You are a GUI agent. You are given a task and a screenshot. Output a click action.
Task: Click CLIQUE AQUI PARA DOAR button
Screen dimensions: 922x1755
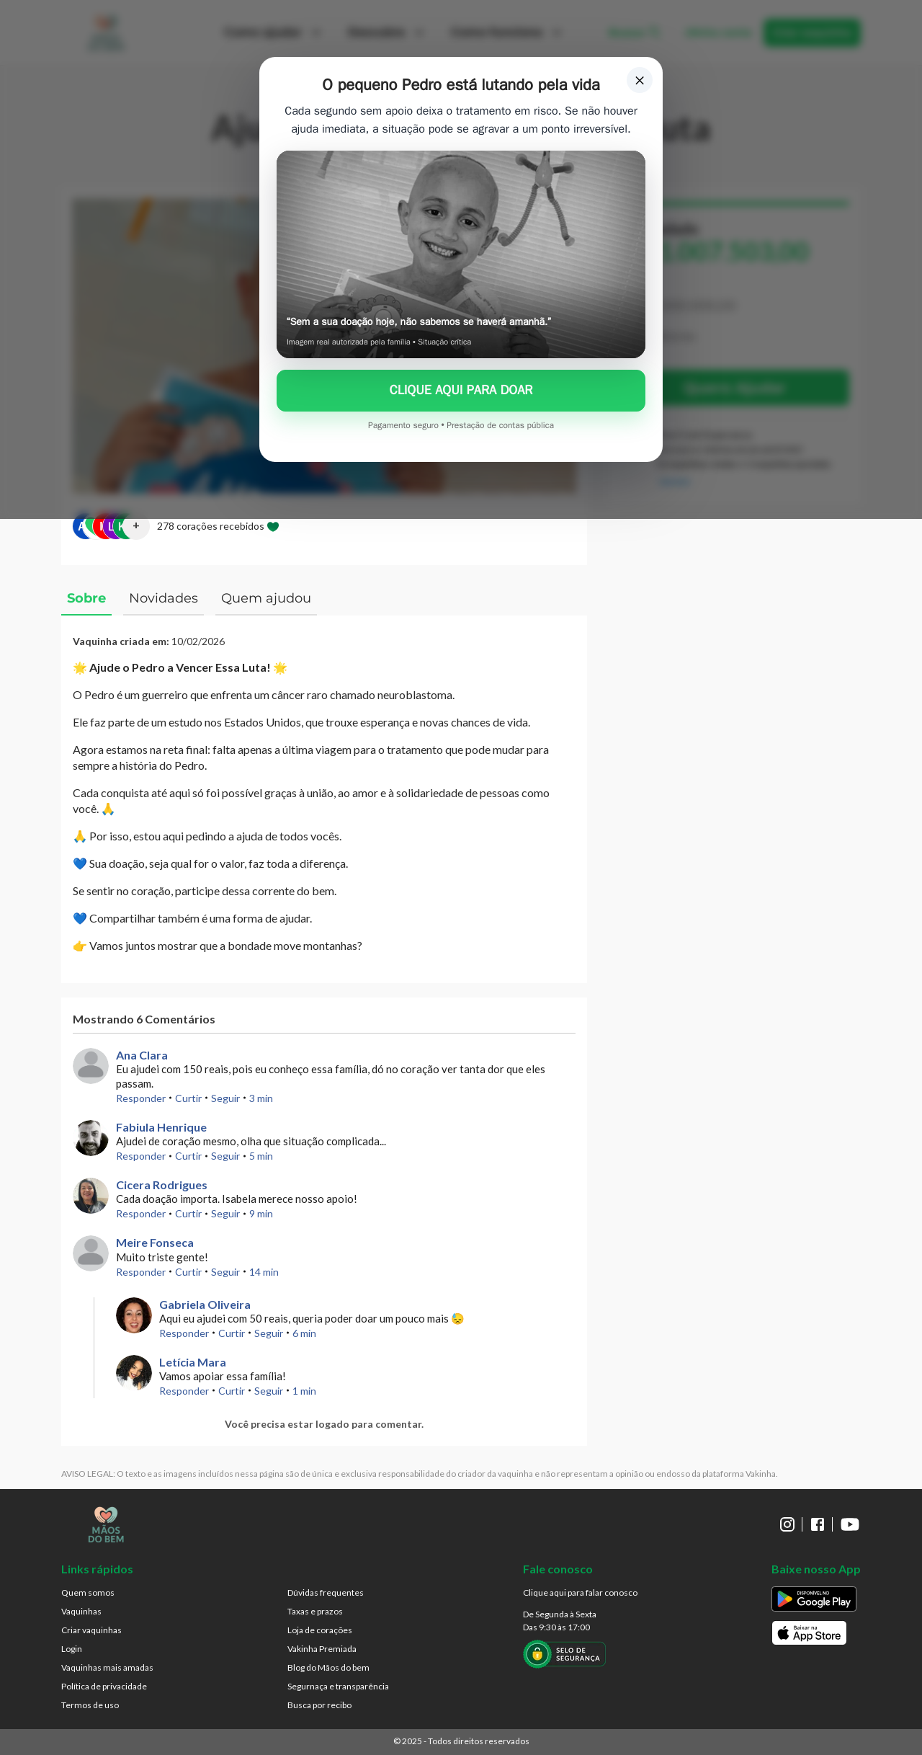[461, 391]
